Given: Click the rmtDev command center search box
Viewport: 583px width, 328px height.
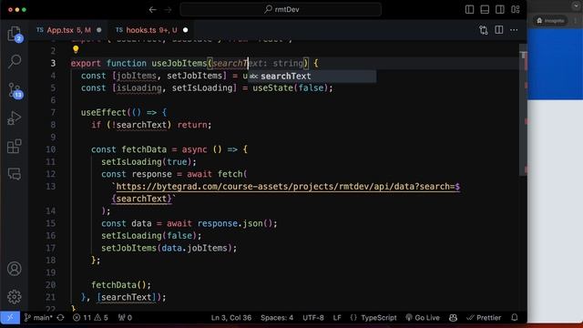Looking at the screenshot, I should click(x=281, y=10).
